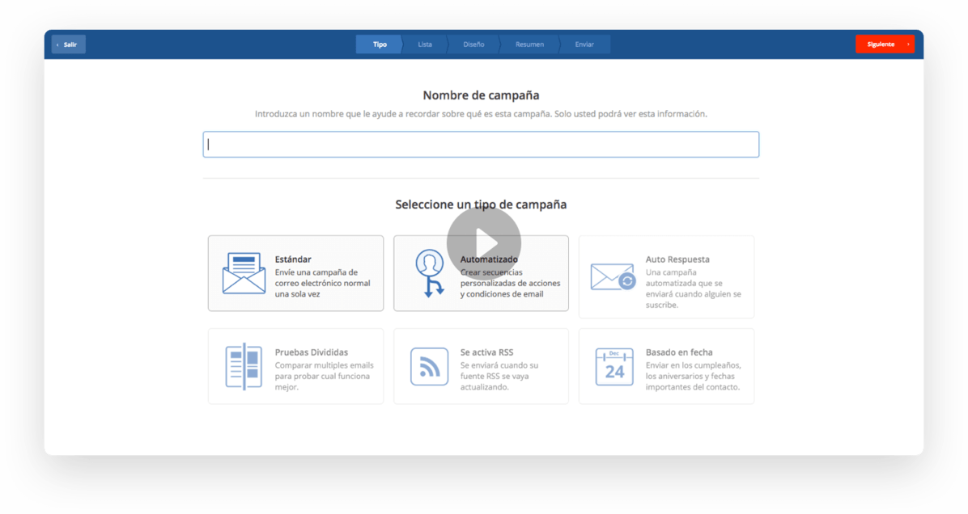Click the Auto Respuesta envelope refresh icon

click(x=613, y=276)
